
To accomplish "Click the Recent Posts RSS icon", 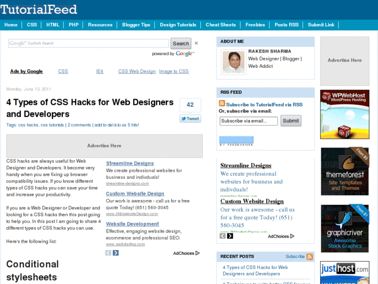I will coord(309,257).
